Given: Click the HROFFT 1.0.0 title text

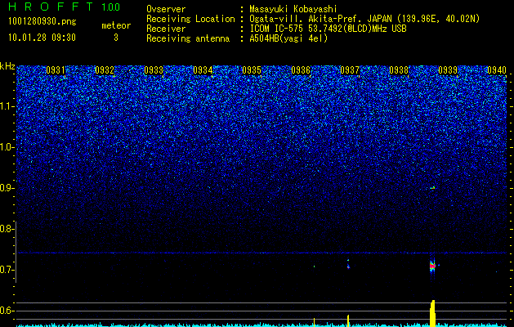Looking at the screenshot, I should click(65, 7).
